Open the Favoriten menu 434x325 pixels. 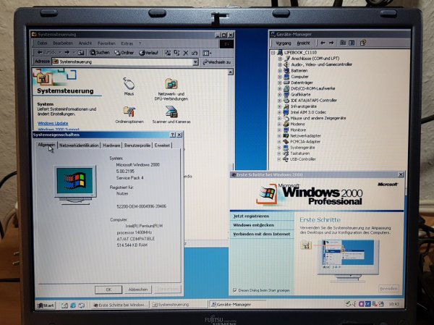point(106,43)
